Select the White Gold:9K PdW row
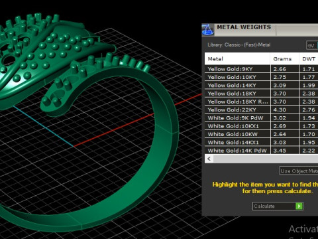This screenshot has height=239, width=318. pos(261,118)
